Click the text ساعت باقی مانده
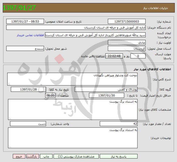 (93, 56)
